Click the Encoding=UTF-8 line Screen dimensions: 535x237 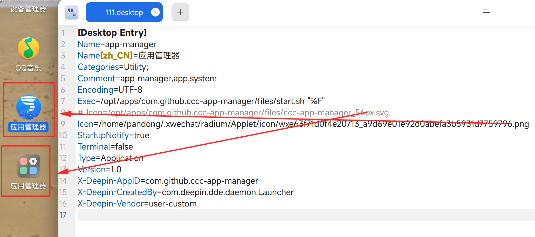click(110, 90)
